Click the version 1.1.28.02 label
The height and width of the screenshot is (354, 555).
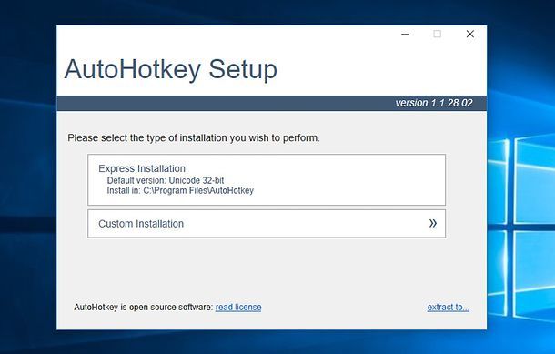[x=434, y=103]
